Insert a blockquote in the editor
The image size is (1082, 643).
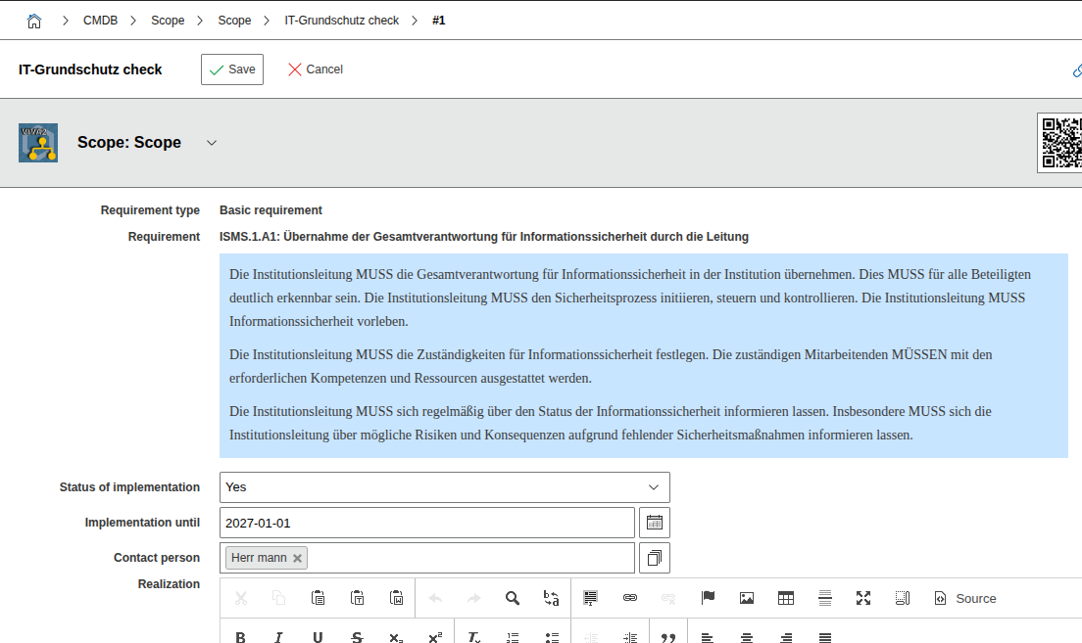[x=669, y=637]
